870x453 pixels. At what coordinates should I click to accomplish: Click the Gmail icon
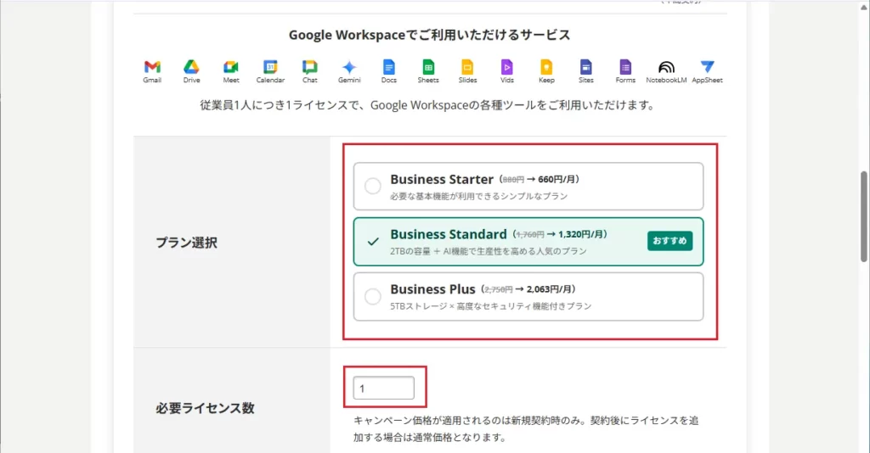[x=152, y=67]
